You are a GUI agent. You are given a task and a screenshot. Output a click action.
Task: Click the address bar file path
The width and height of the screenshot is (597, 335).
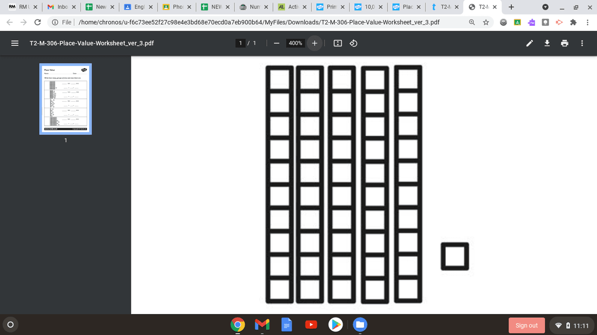[x=259, y=22]
